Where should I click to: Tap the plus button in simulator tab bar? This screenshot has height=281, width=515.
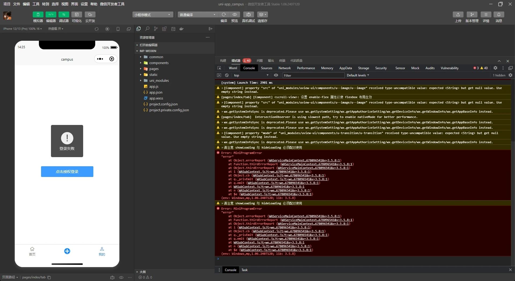[x=67, y=251]
